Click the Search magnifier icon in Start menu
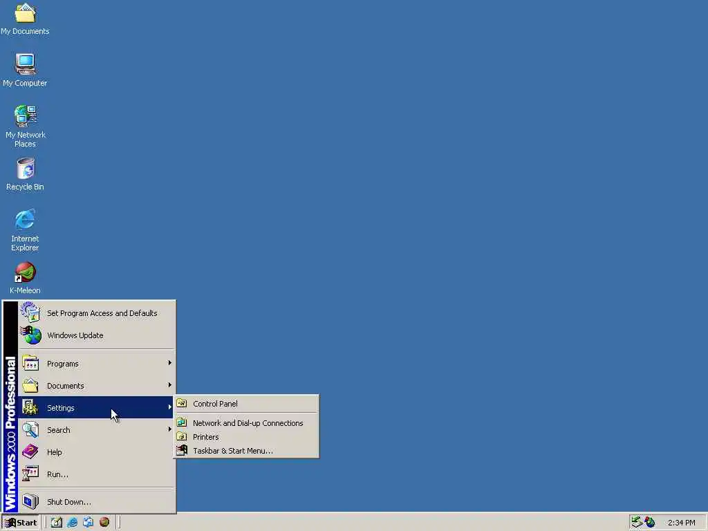Image resolution: width=708 pixels, height=531 pixels. coord(30,429)
